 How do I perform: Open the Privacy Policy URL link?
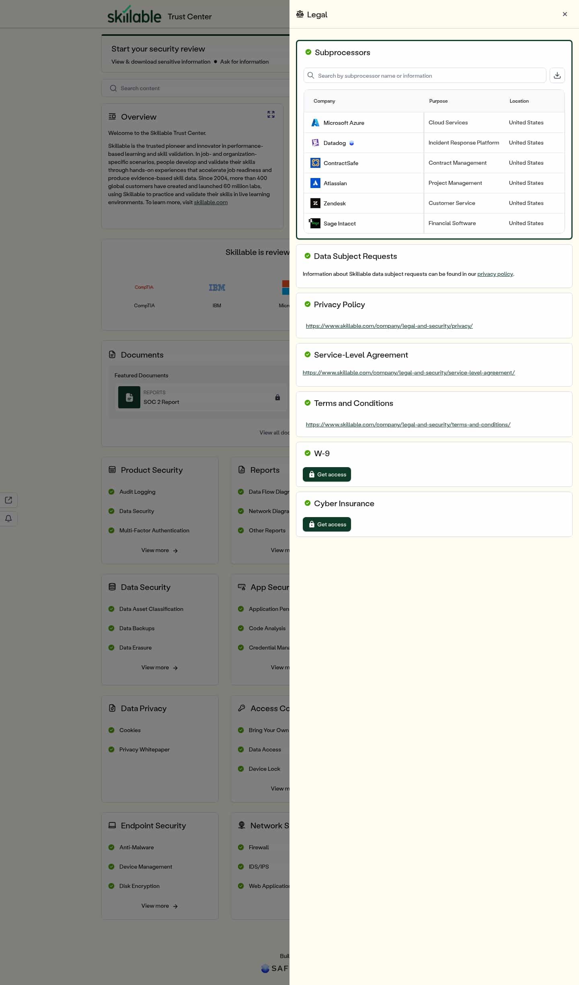click(389, 326)
